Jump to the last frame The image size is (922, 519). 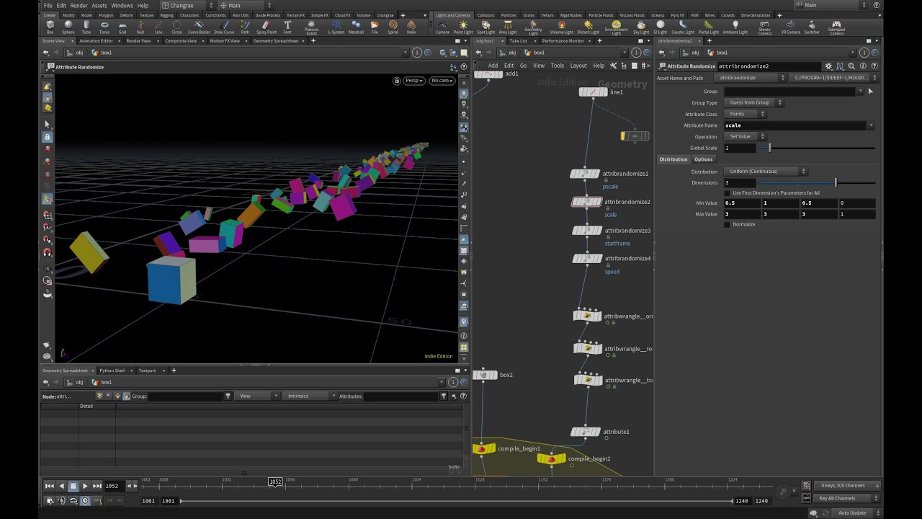tap(97, 486)
